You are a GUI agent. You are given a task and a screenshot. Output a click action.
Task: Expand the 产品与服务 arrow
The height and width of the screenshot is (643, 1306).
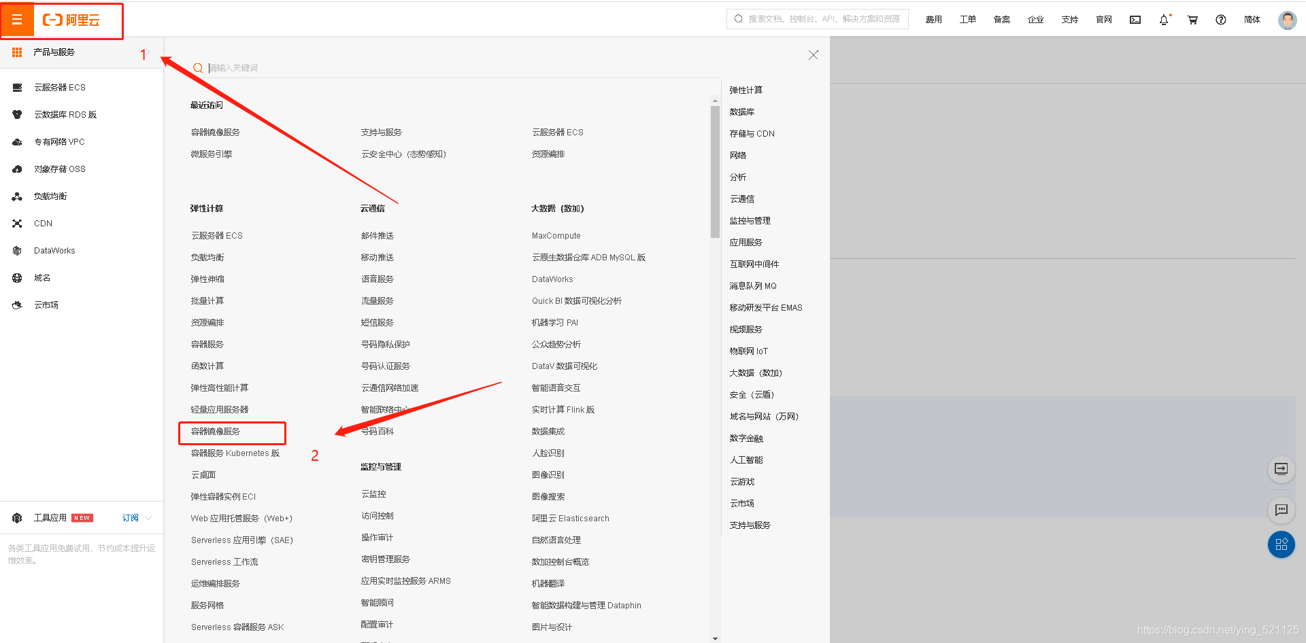pos(148,52)
